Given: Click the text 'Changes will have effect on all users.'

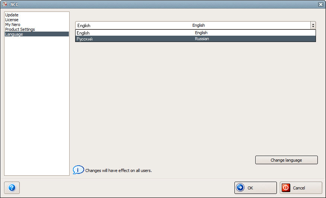Looking at the screenshot, I should click(x=118, y=171).
